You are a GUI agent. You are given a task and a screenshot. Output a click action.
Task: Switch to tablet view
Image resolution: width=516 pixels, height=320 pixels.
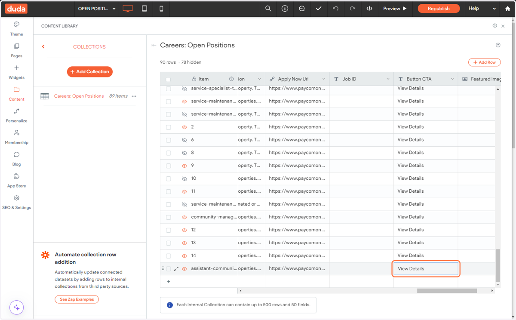point(144,9)
